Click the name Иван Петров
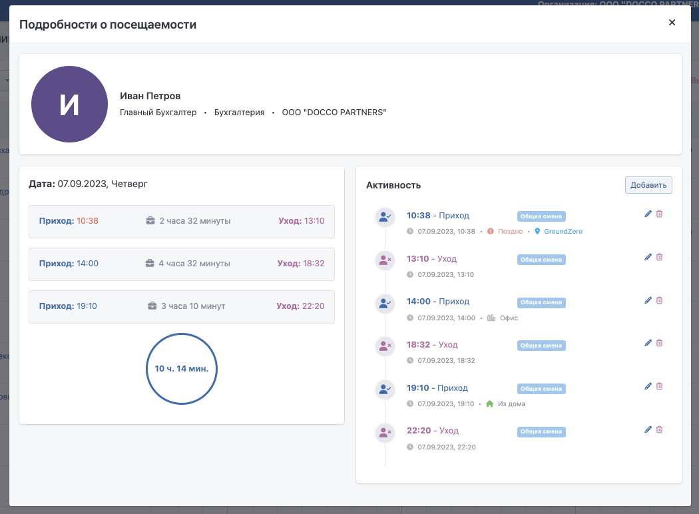Image resolution: width=699 pixels, height=514 pixels. (150, 96)
